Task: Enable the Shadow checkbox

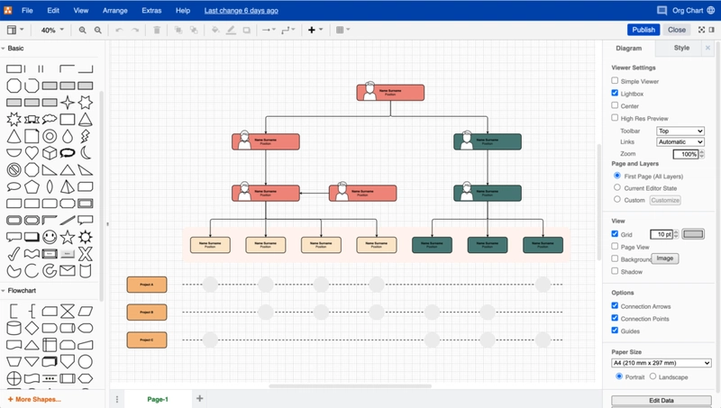Action: (x=615, y=271)
